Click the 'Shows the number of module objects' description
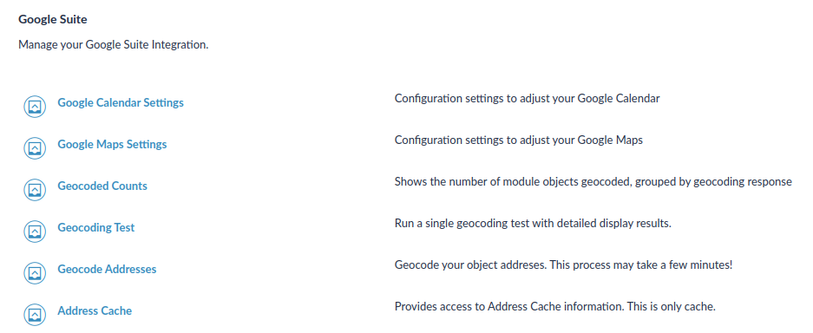The width and height of the screenshot is (813, 333). pyautogui.click(x=593, y=182)
